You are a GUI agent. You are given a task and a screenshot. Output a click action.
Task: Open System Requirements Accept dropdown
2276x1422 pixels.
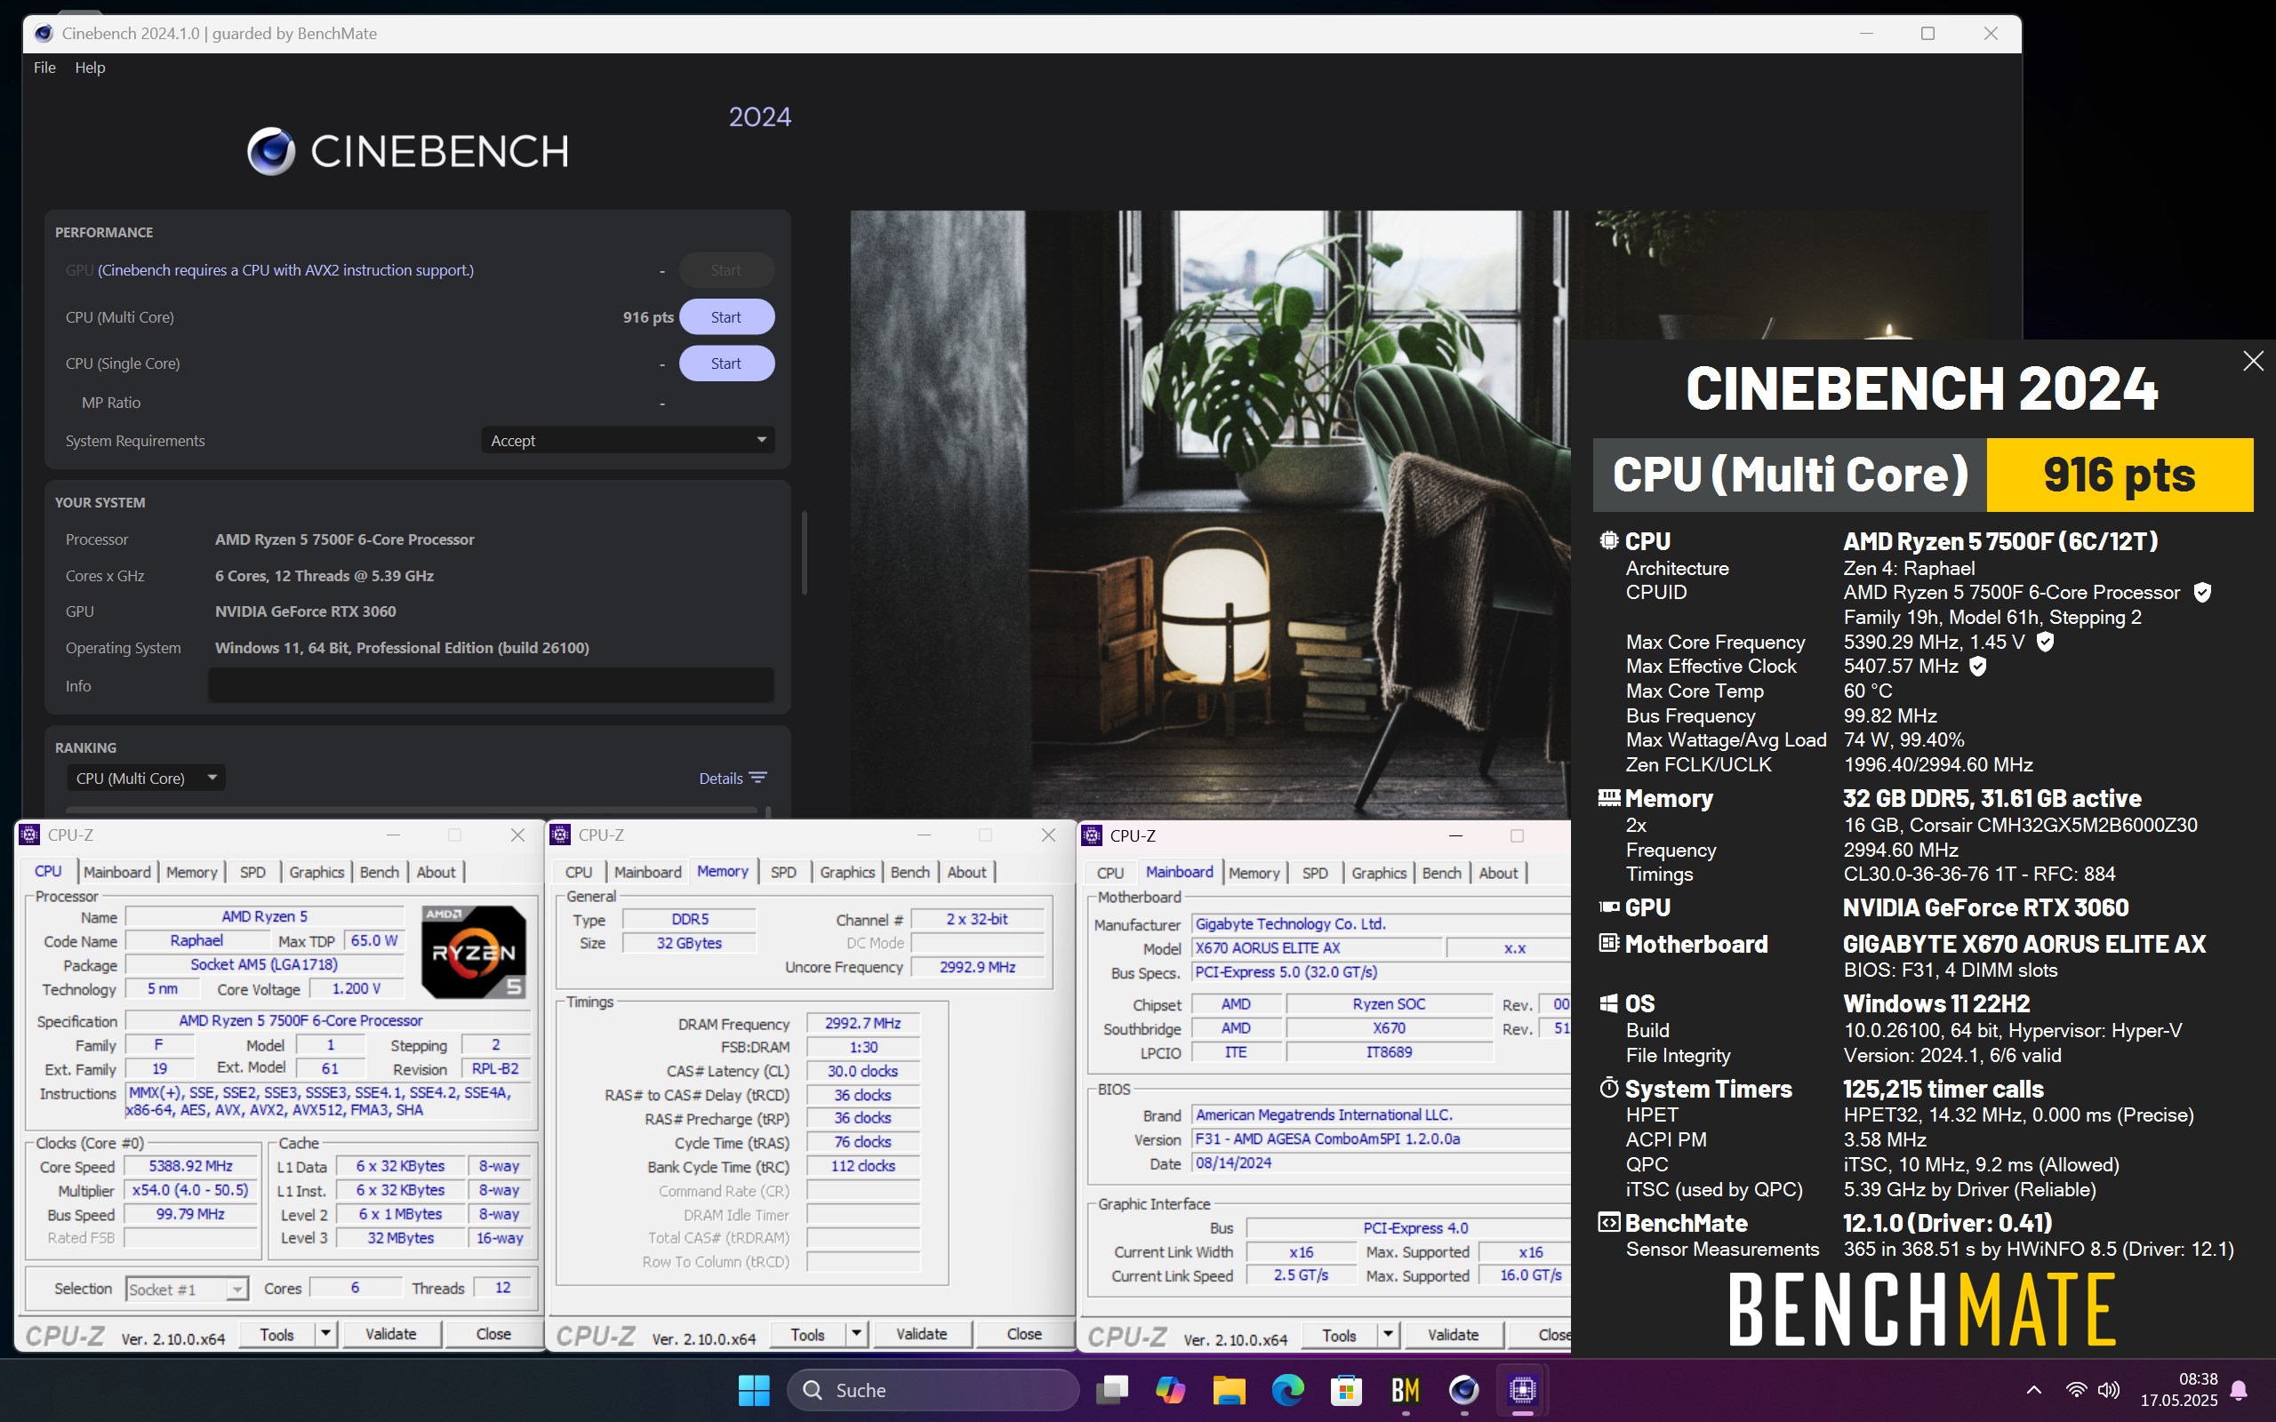[628, 440]
